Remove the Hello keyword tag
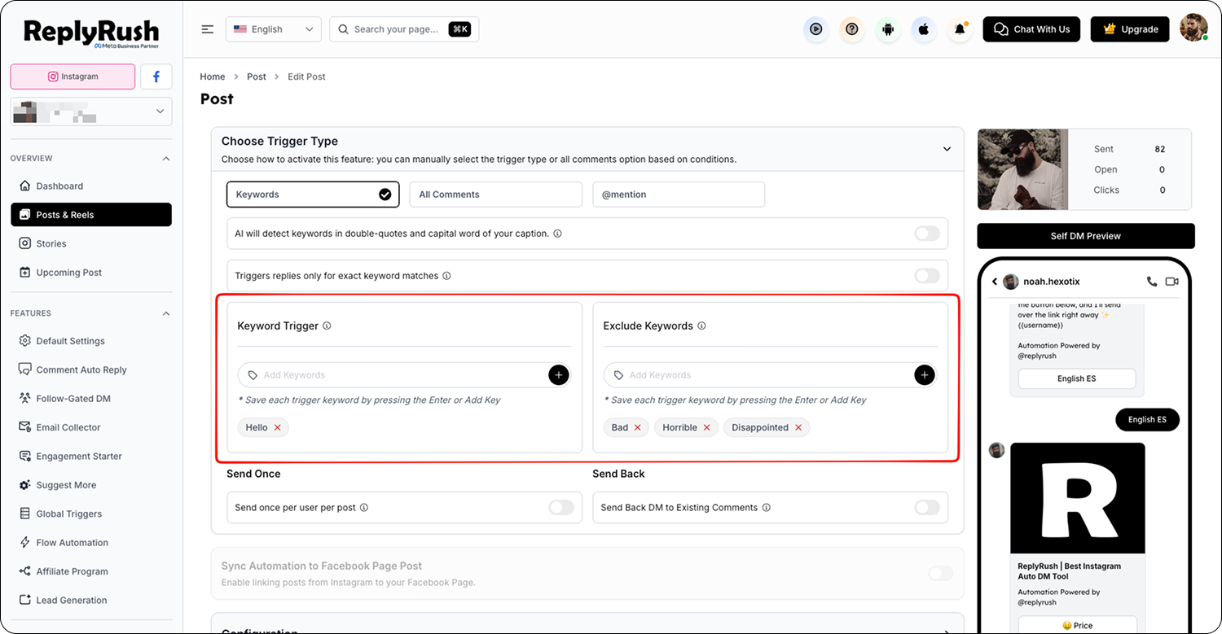This screenshot has height=634, width=1222. [278, 427]
